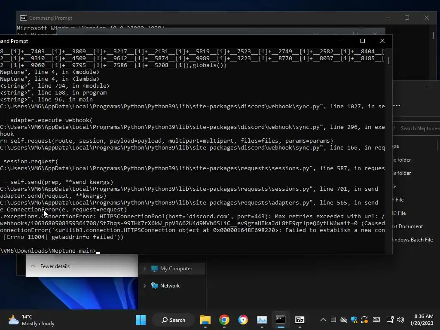Select the Windows Batch File type entry

coord(412,240)
